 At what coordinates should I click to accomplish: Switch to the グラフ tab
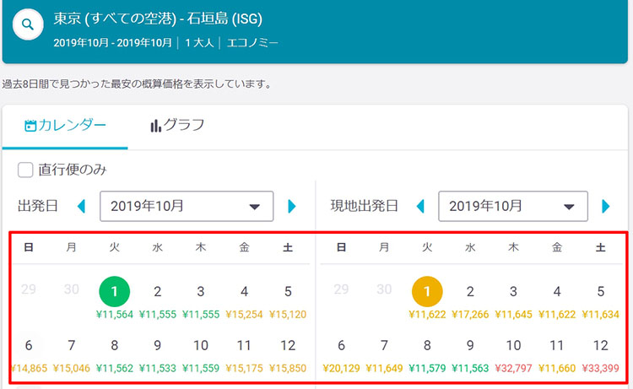click(177, 125)
